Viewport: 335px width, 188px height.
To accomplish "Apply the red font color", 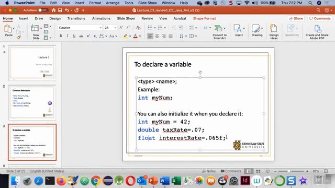I will 135,36.
